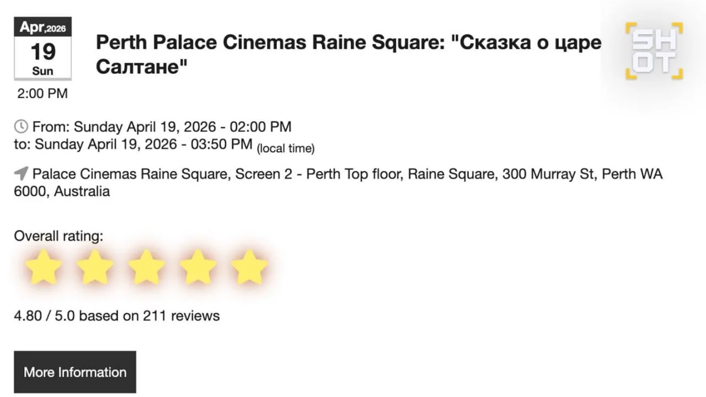Select the second rating star

pos(95,267)
